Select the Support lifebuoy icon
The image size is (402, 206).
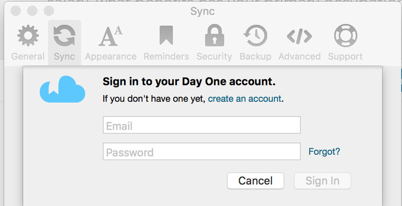346,36
